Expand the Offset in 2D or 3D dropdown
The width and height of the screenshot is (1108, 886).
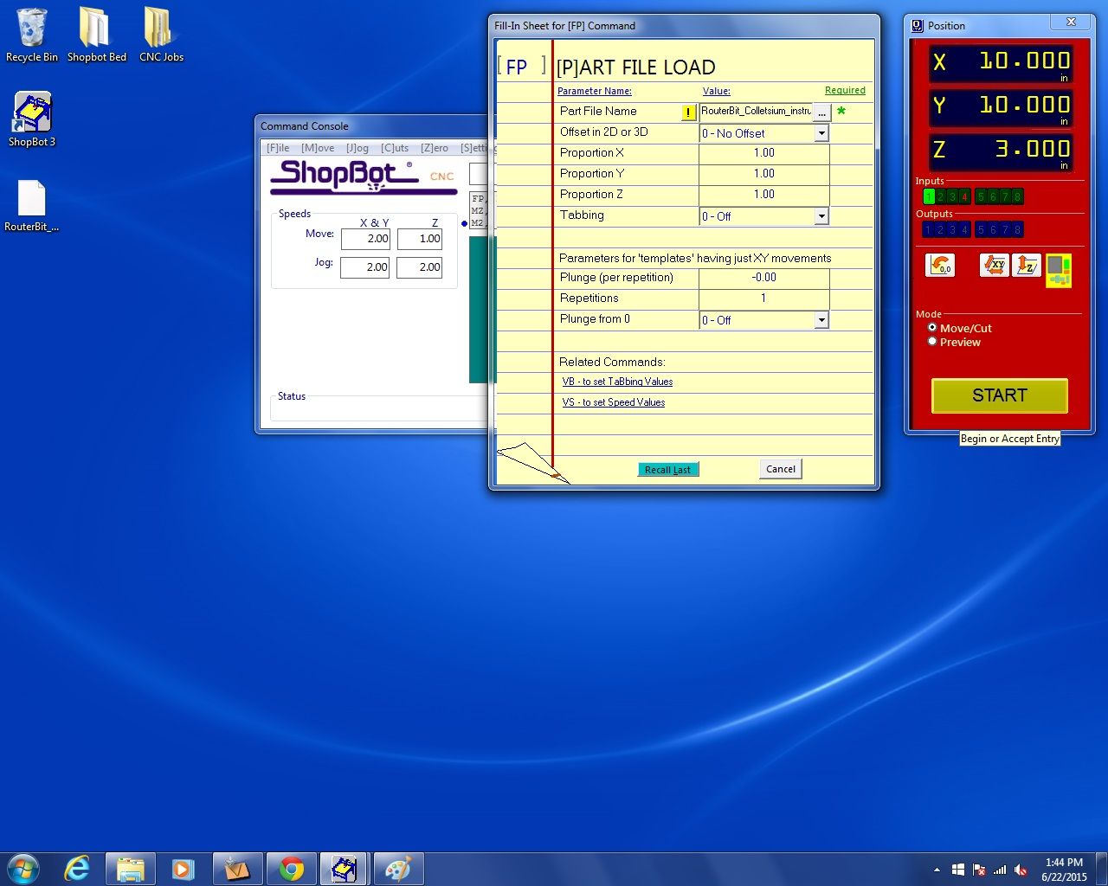tap(821, 133)
